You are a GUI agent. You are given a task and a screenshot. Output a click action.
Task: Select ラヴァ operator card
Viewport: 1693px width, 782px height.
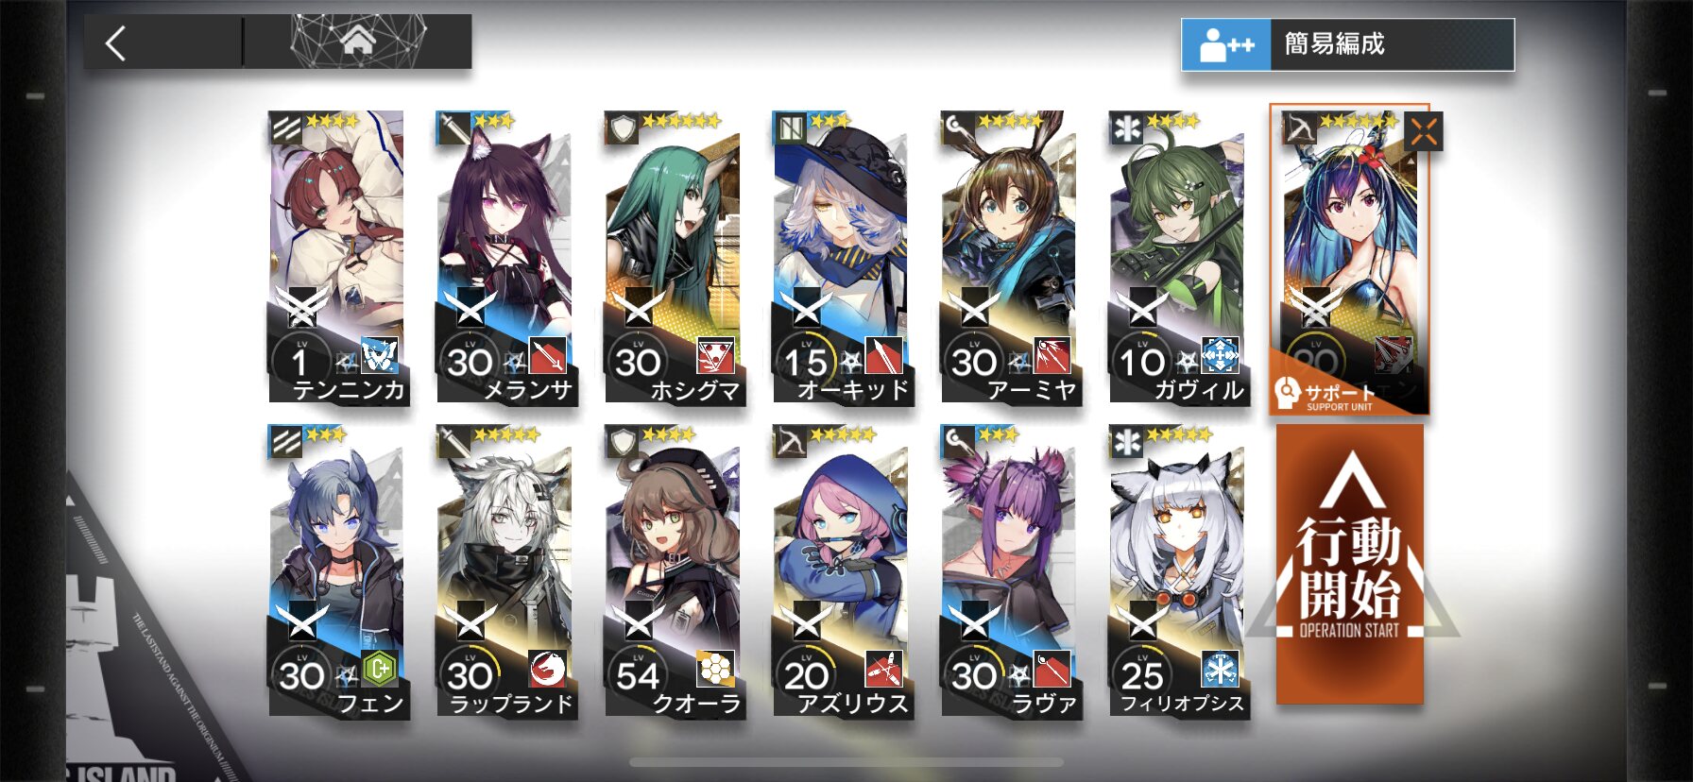tap(1011, 571)
